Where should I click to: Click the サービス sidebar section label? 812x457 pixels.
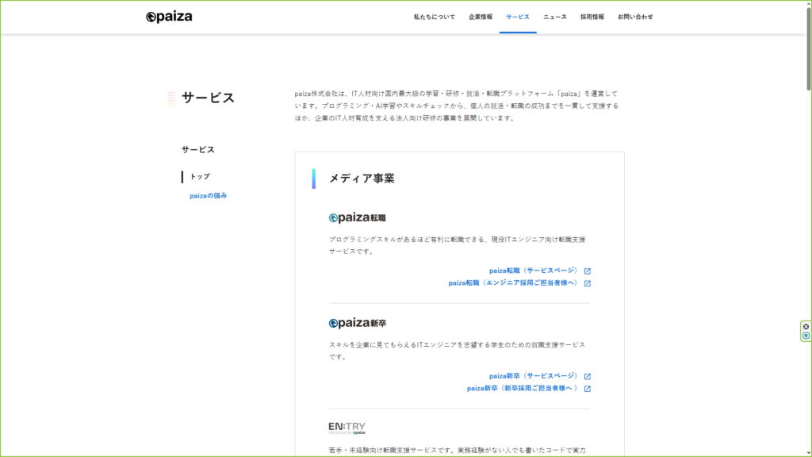pos(197,150)
